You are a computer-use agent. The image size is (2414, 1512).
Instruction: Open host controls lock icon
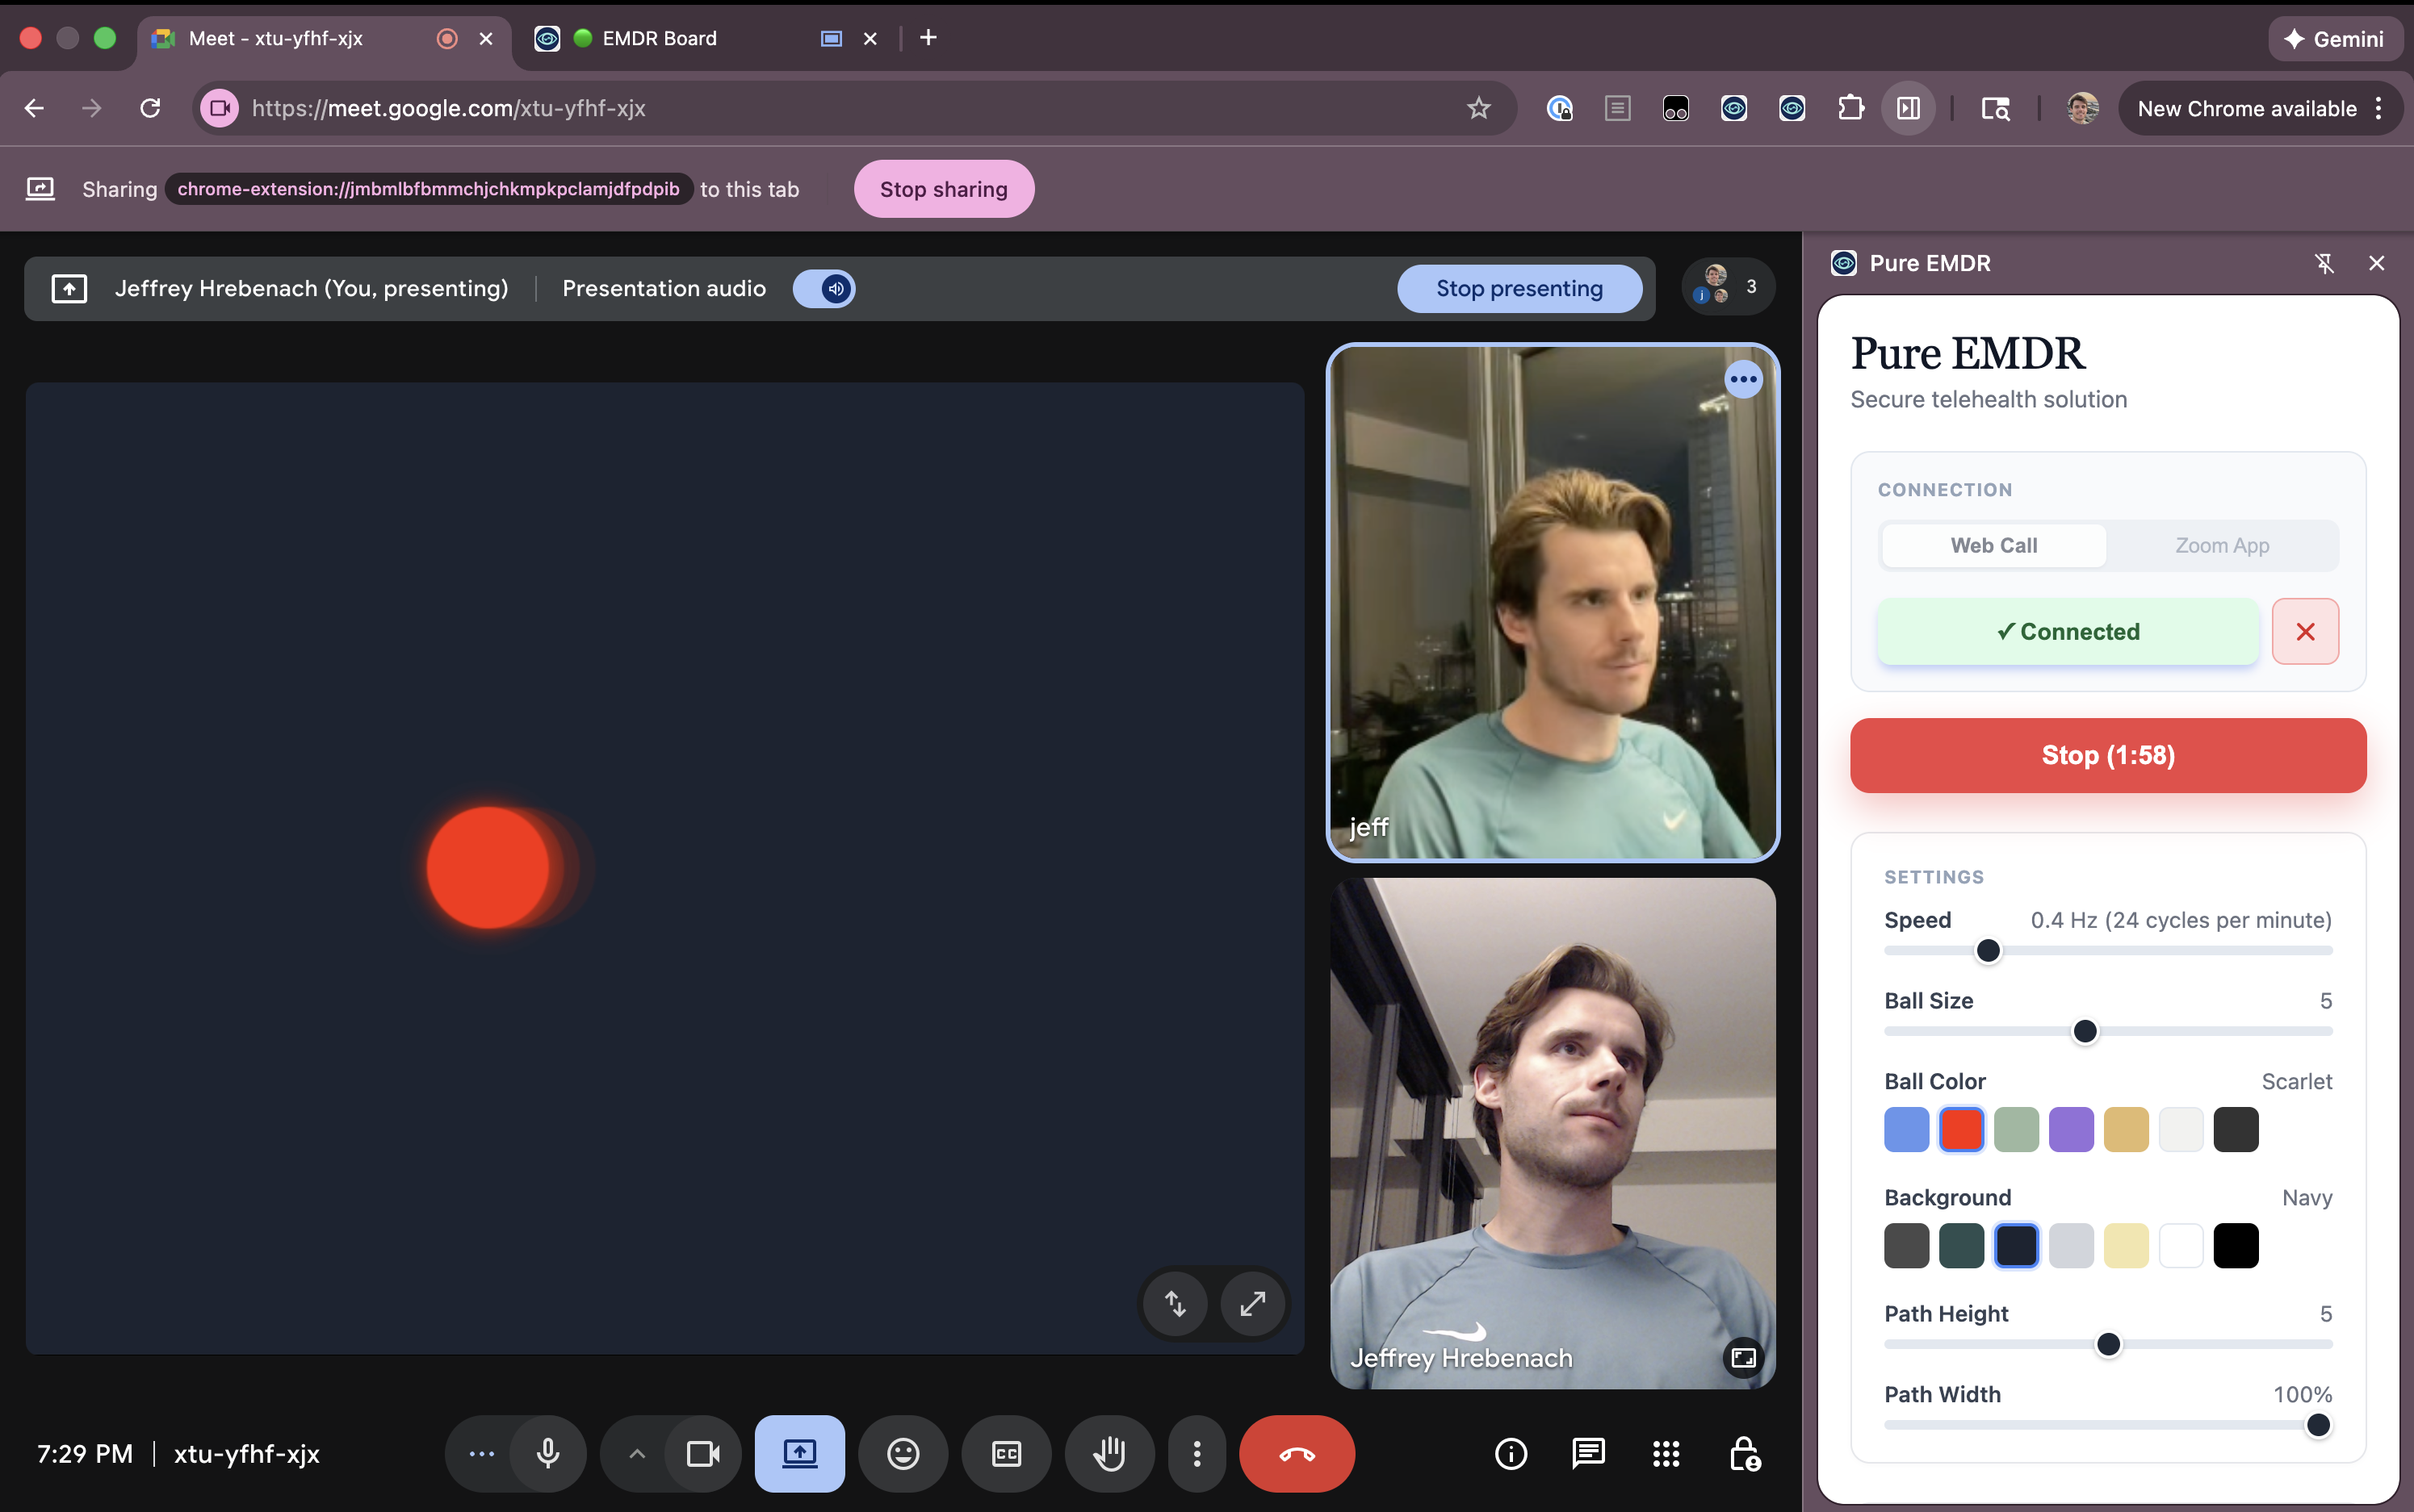click(1743, 1453)
